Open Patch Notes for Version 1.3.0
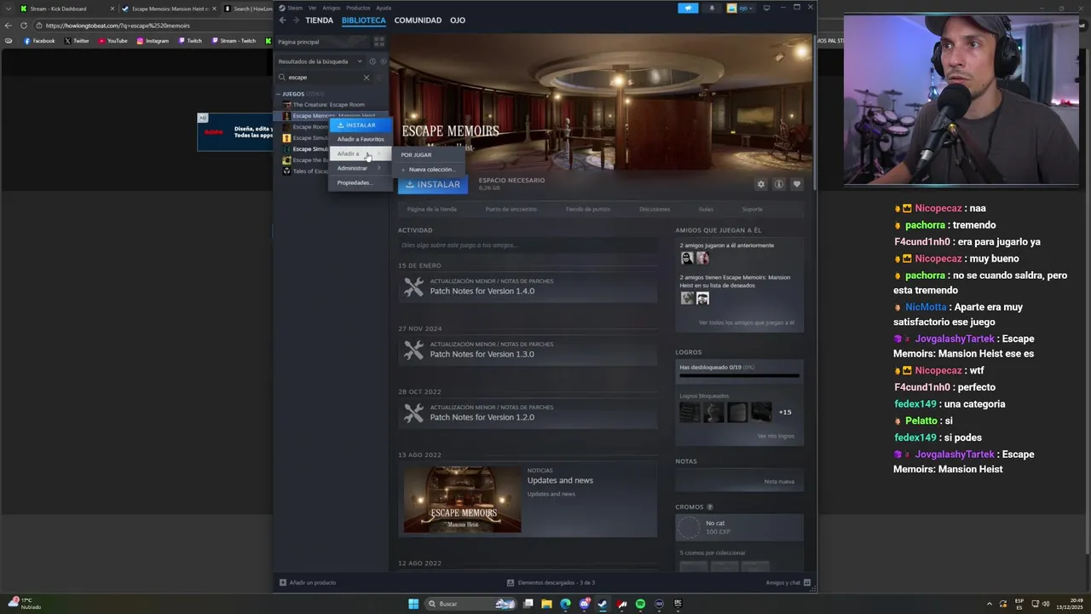1091x614 pixels. [528, 350]
